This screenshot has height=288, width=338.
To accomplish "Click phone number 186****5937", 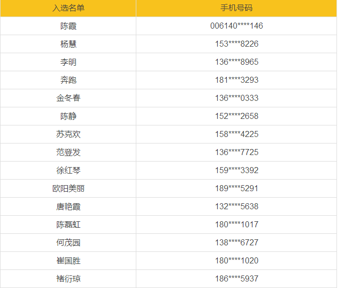I will 236,278.
